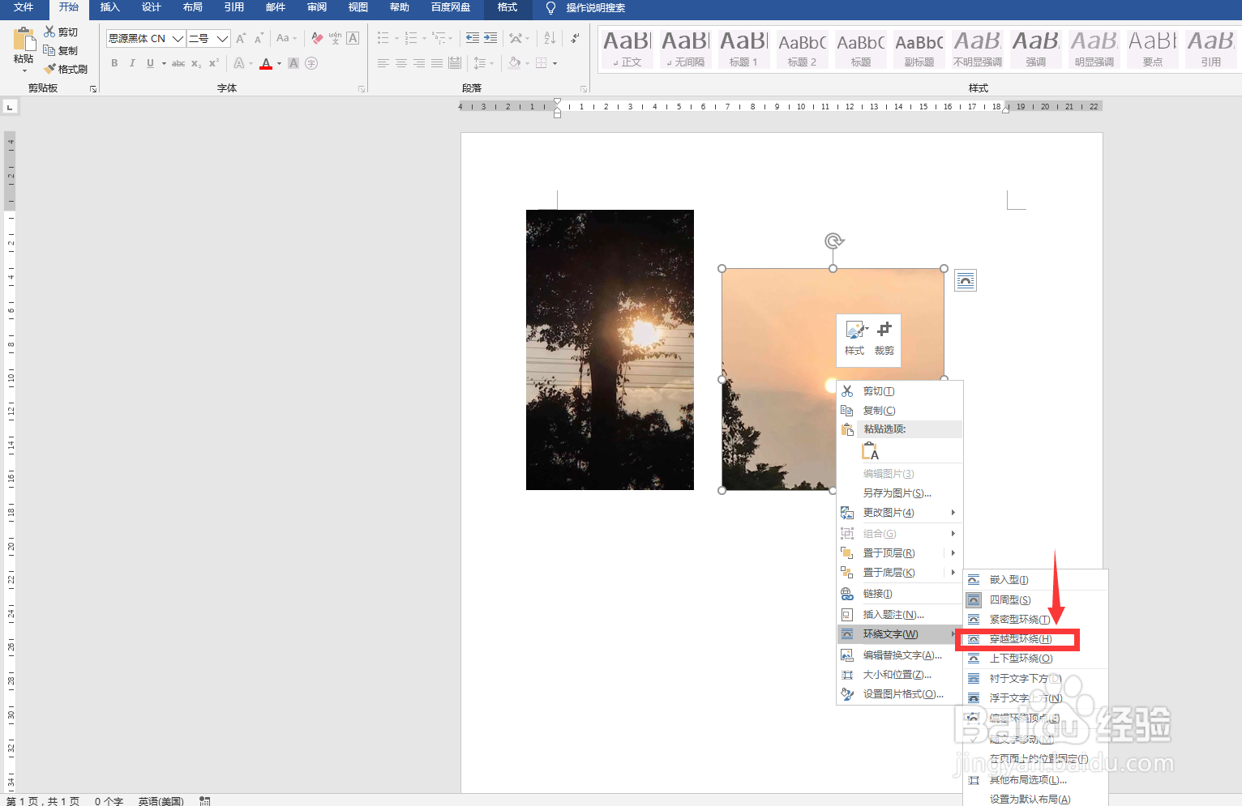Open the font size dropdown 二号
Image resolution: width=1242 pixels, height=806 pixels.
pyautogui.click(x=222, y=38)
